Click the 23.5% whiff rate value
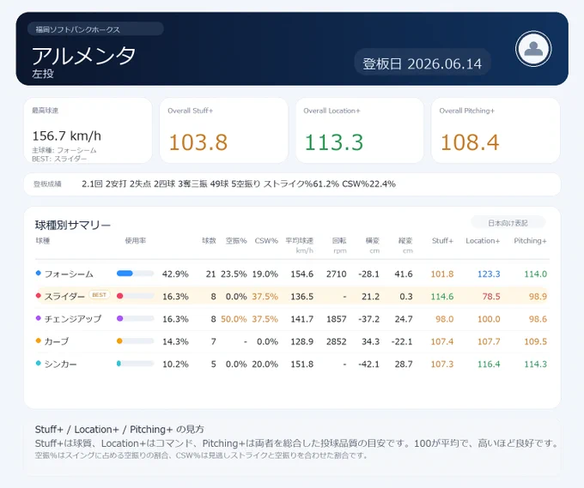Image resolution: width=584 pixels, height=488 pixels. (234, 274)
